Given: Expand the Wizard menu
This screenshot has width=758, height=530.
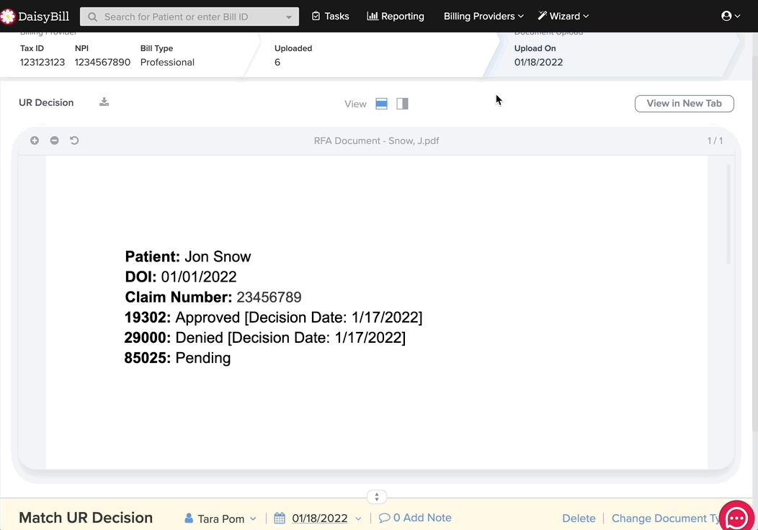Looking at the screenshot, I should point(563,17).
